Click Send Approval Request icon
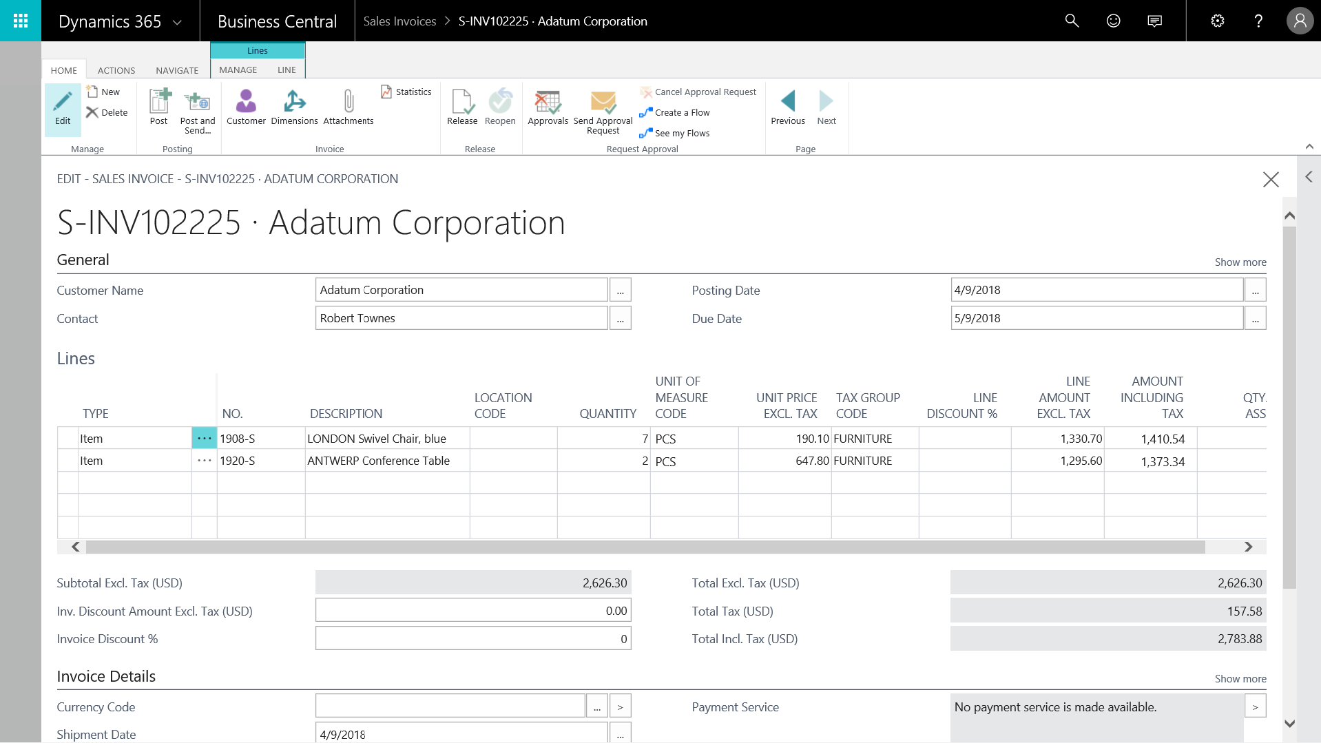This screenshot has width=1321, height=743. click(x=603, y=103)
